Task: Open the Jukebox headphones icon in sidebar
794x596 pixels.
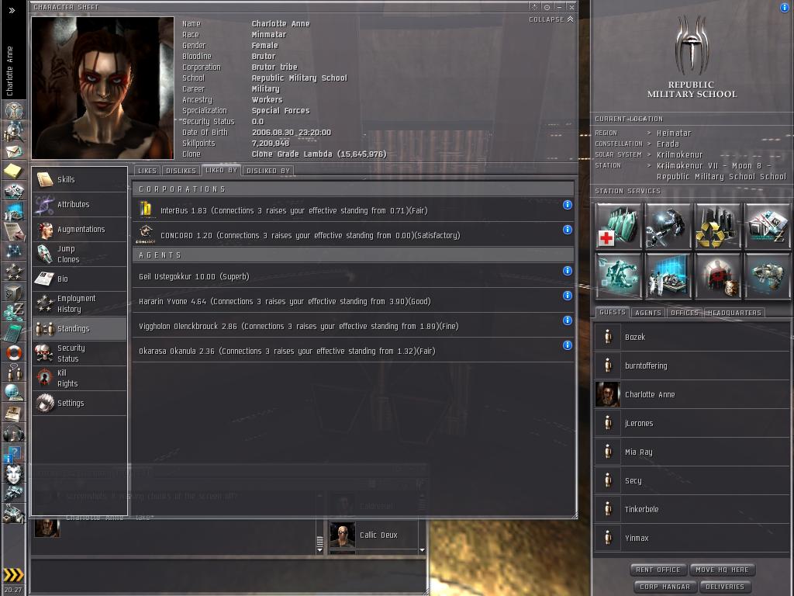Action: click(14, 433)
